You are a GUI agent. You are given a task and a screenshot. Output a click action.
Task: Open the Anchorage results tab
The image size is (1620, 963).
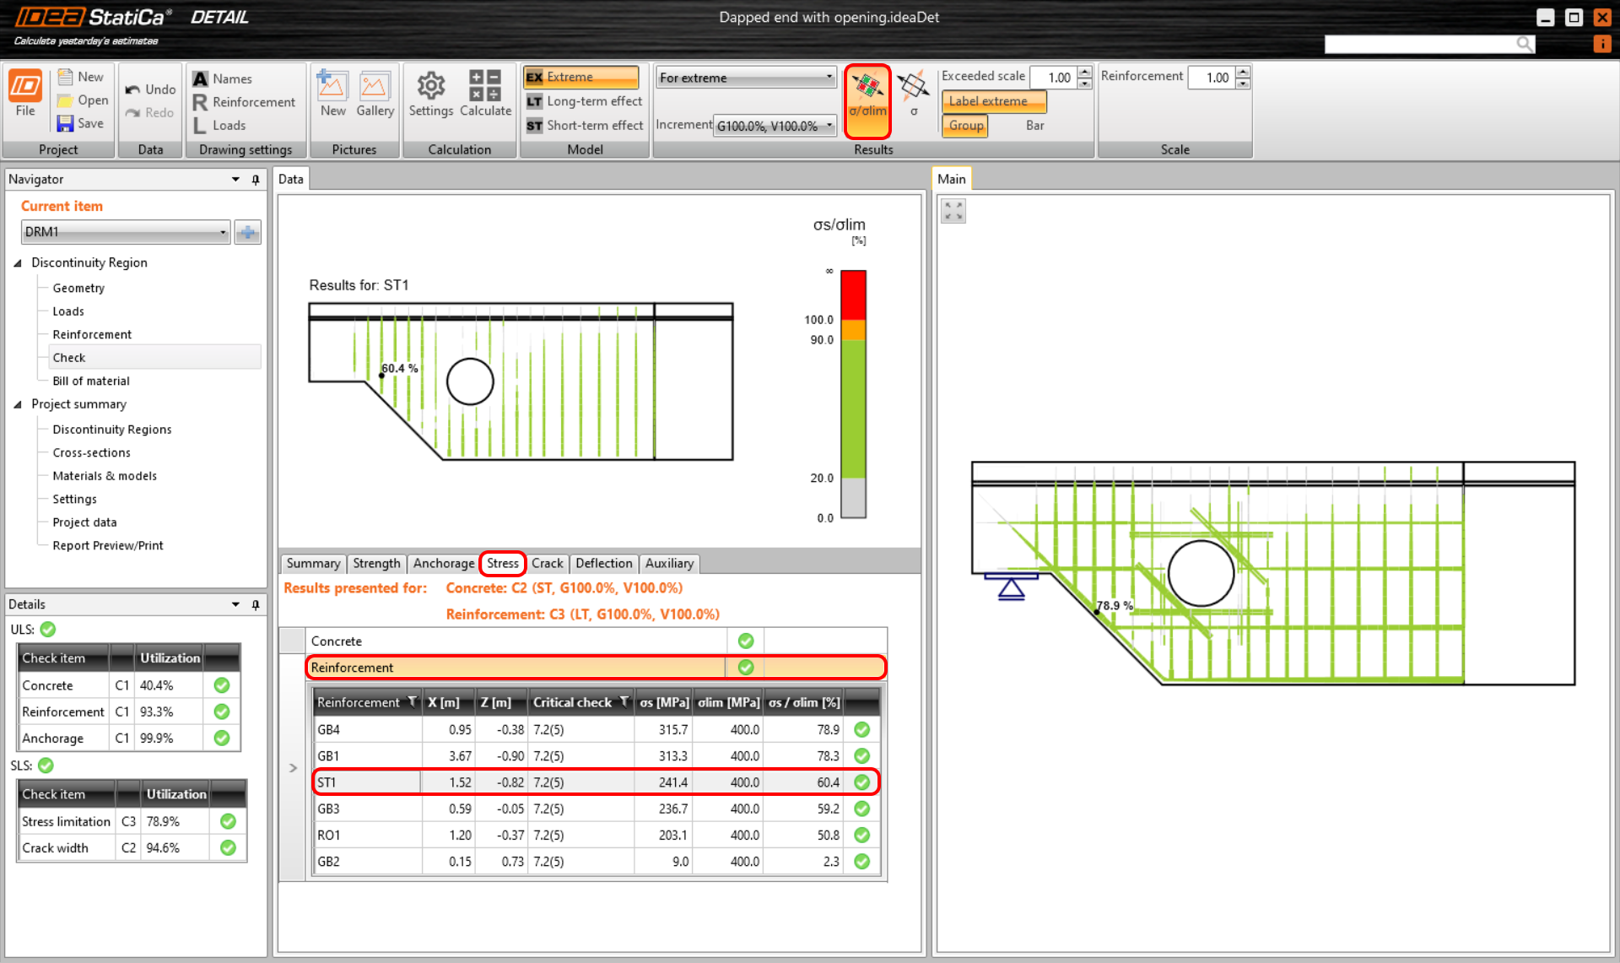pyautogui.click(x=443, y=563)
